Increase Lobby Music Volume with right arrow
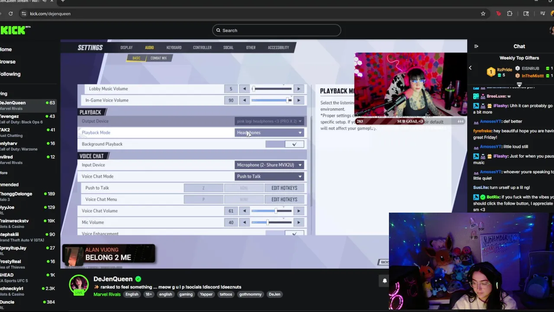The image size is (554, 312). [299, 89]
